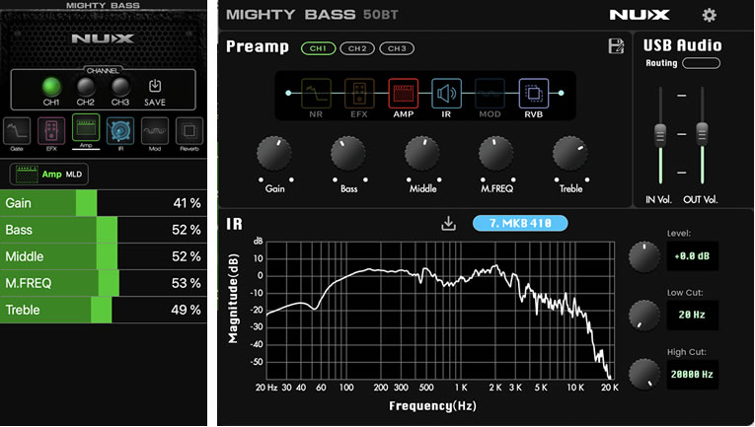Open the Reverb block on mobile panel

pyautogui.click(x=189, y=132)
